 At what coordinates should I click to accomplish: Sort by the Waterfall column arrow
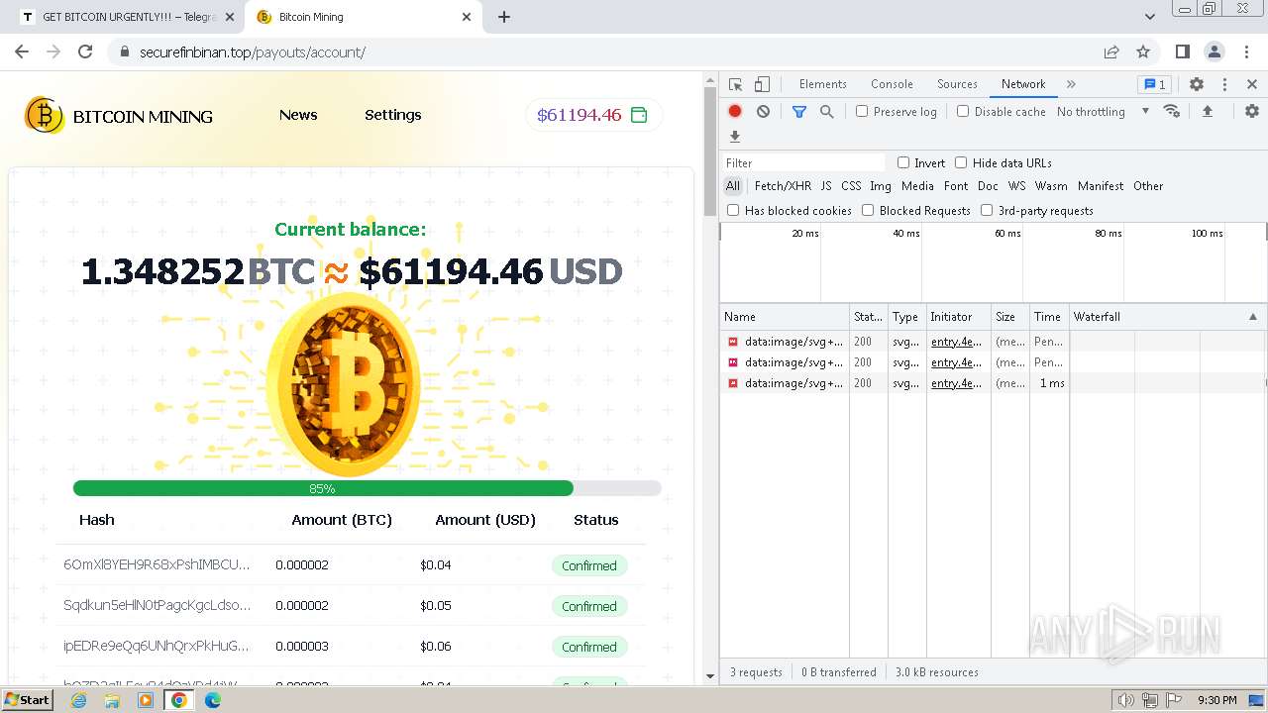click(1252, 317)
